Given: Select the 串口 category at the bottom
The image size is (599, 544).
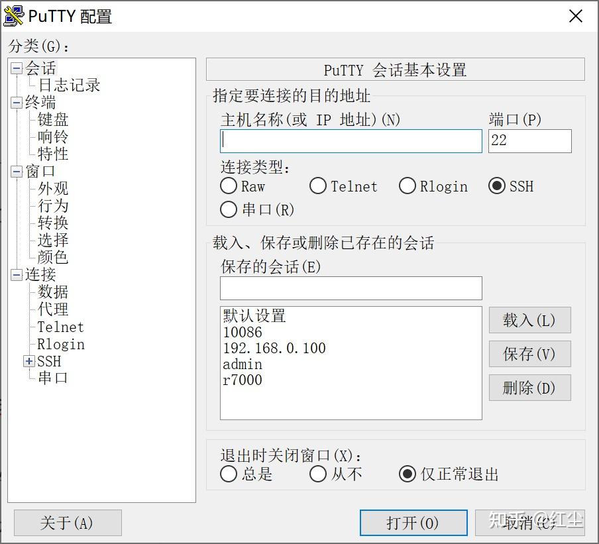Looking at the screenshot, I should tap(51, 378).
